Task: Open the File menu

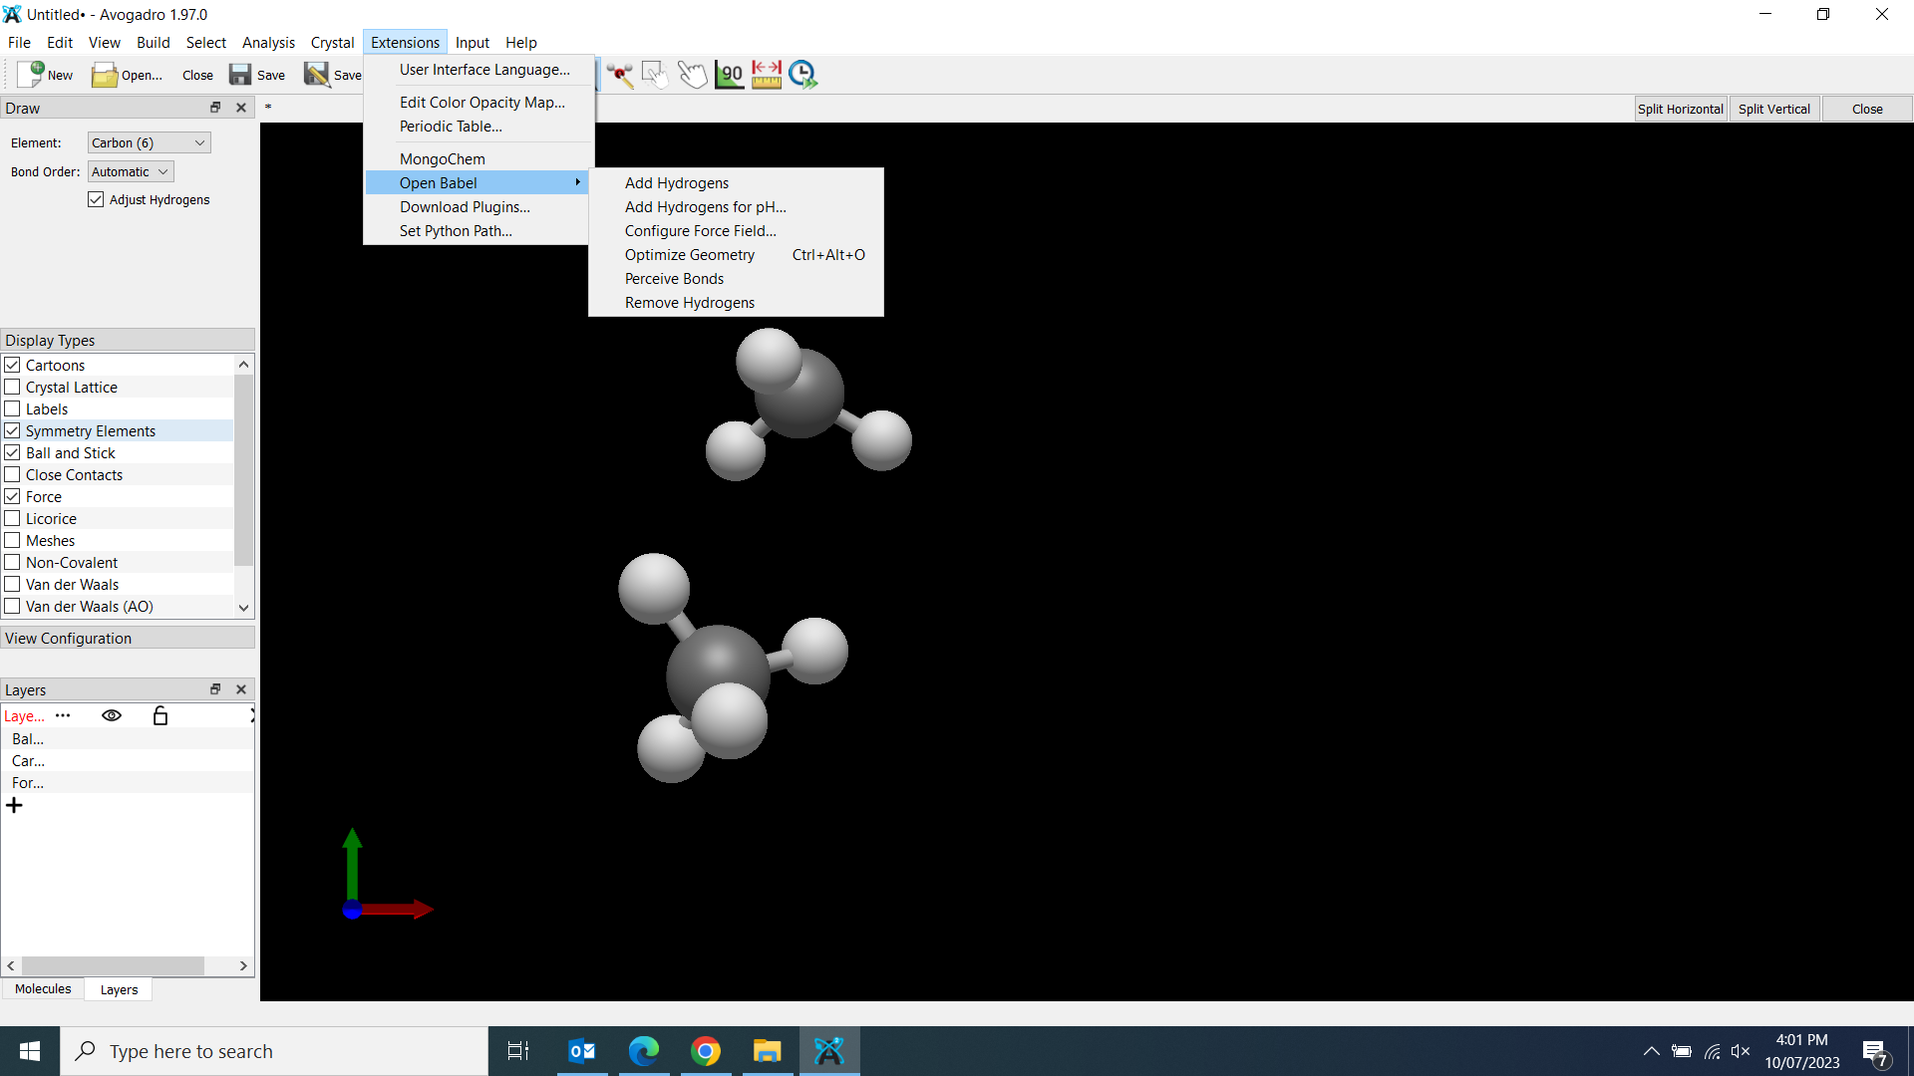Action: click(x=19, y=42)
